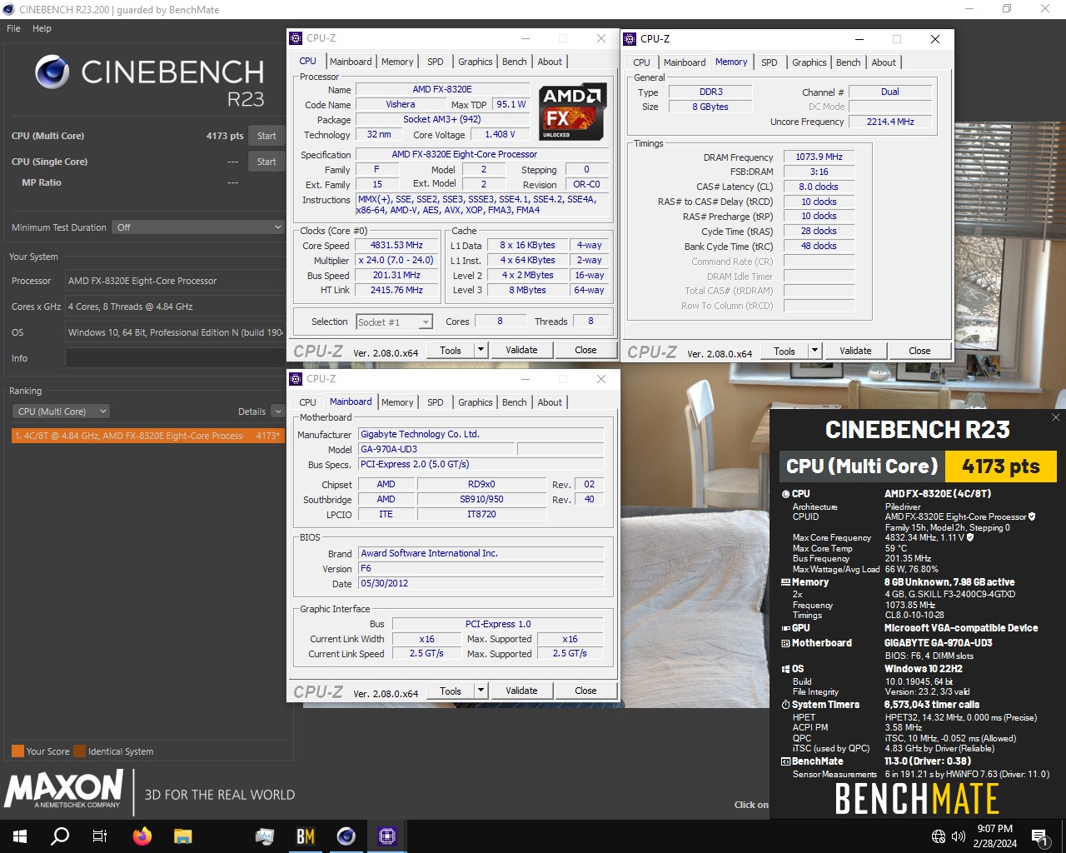Select Mainboard tab in the CPU-Z Memory window
The width and height of the screenshot is (1066, 853).
685,62
